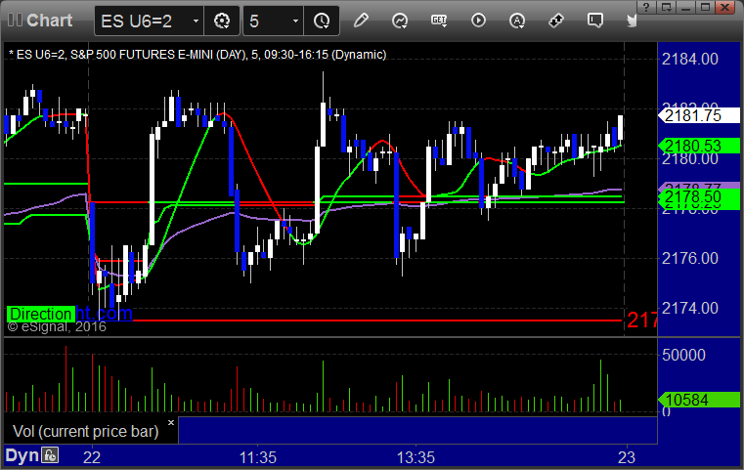
Task: Open the interval 5 dropdown arrow
Action: [x=295, y=21]
